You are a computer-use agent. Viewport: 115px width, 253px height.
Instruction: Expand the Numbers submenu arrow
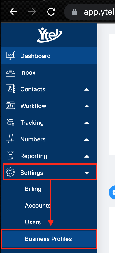[x=87, y=139]
